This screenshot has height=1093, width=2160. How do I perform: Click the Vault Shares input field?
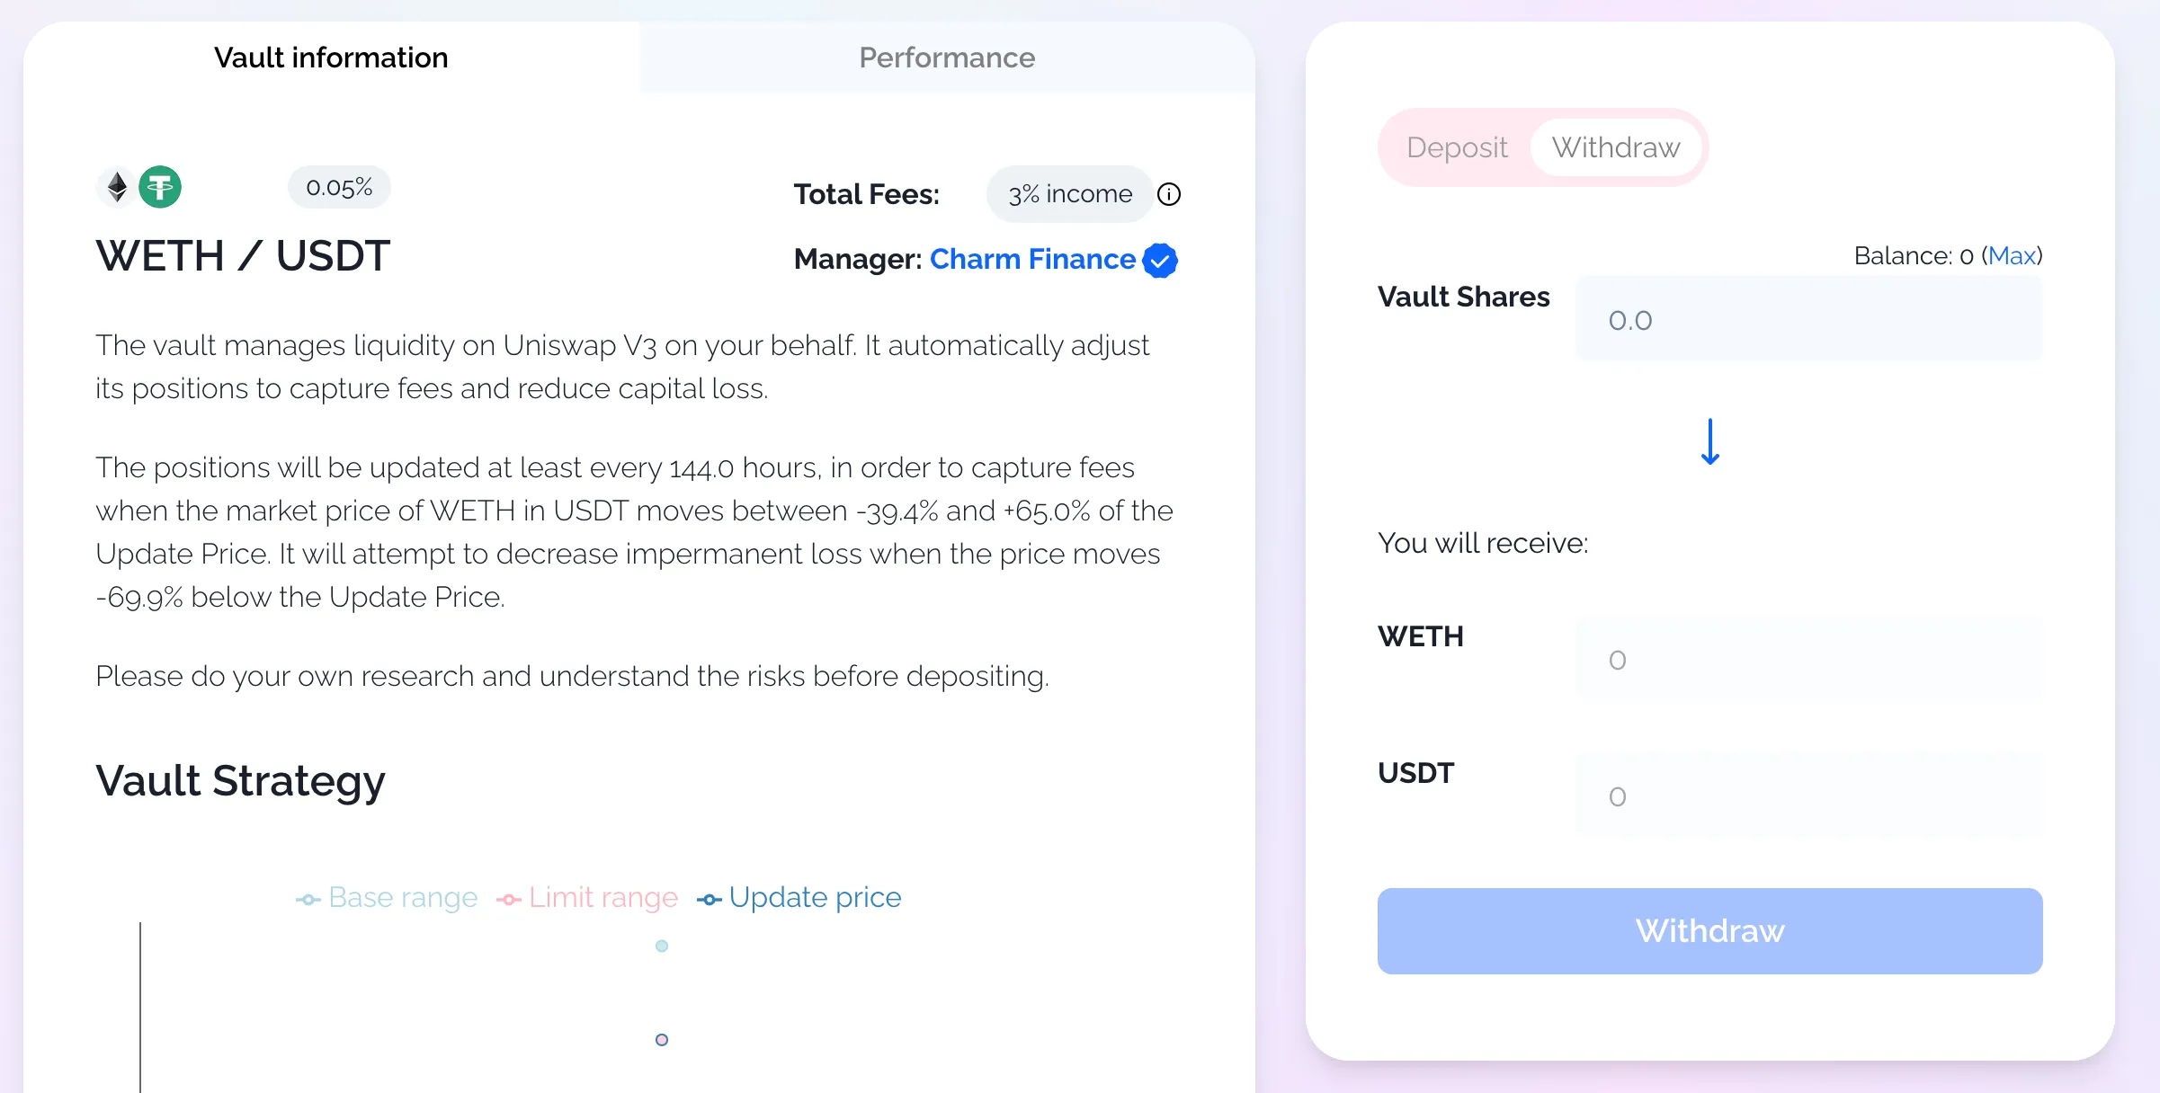pyautogui.click(x=1808, y=320)
